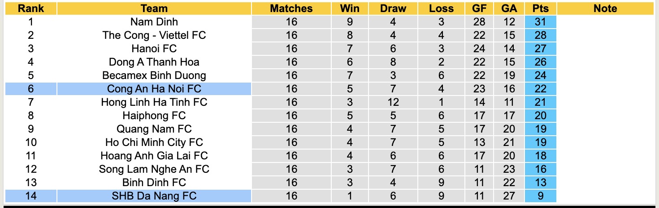Click the GF column header
659x208 pixels.
[x=480, y=8]
